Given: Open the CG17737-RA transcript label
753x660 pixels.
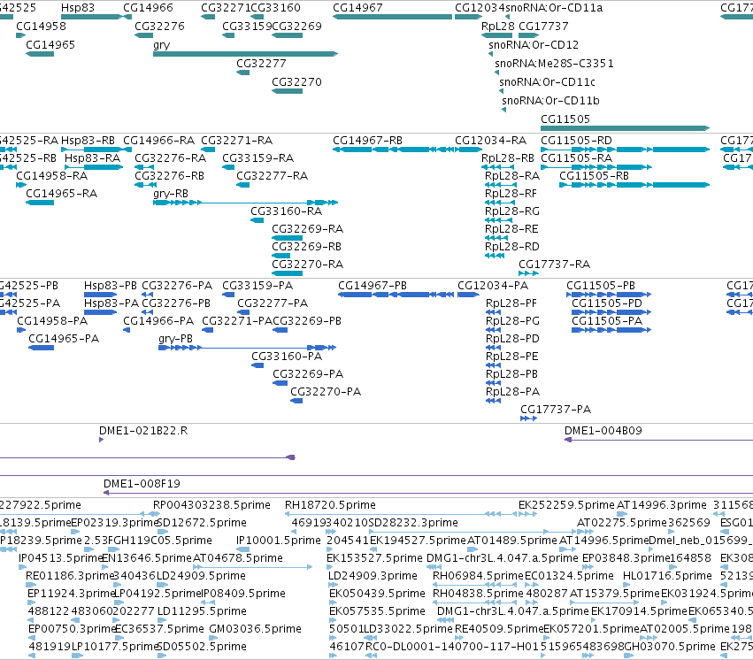Looking at the screenshot, I should click(x=555, y=264).
